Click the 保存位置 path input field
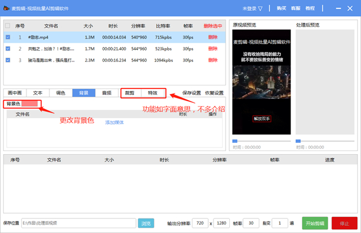Screen dimensions: 361x233 pyautogui.click(x=79, y=223)
